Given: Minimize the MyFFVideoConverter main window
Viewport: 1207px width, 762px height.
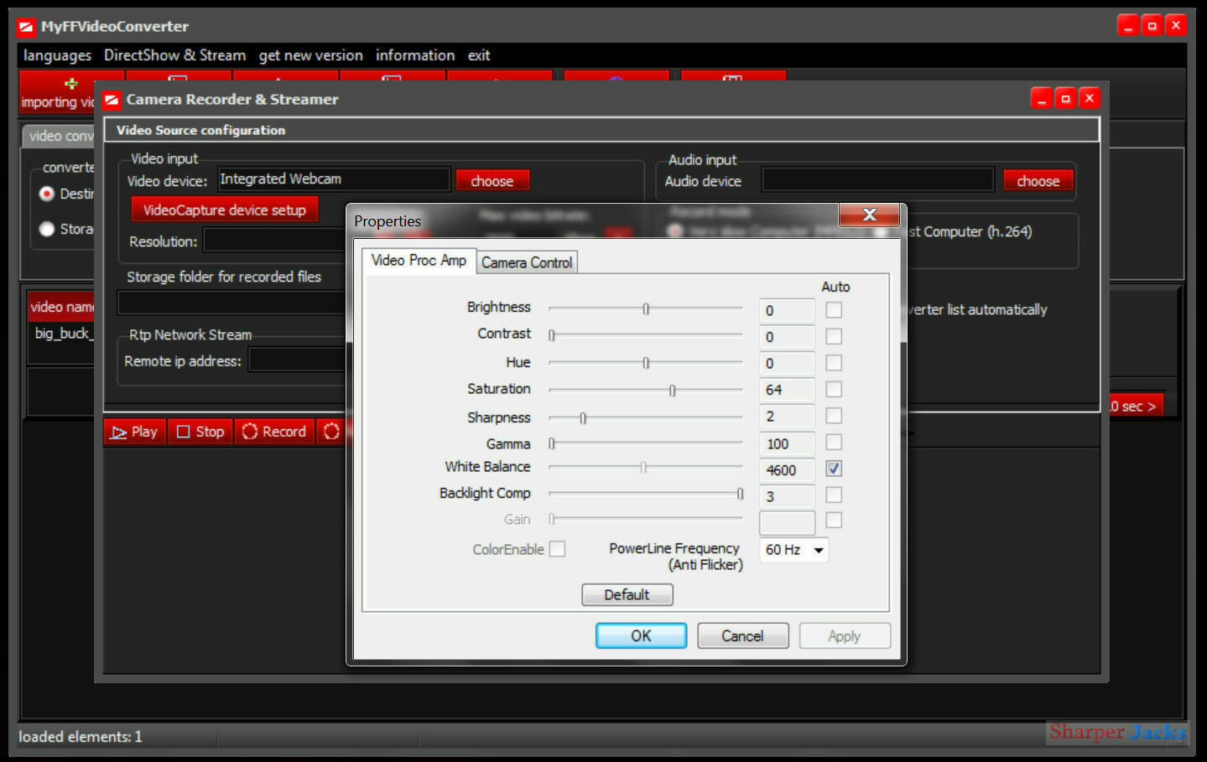Looking at the screenshot, I should pos(1128,26).
